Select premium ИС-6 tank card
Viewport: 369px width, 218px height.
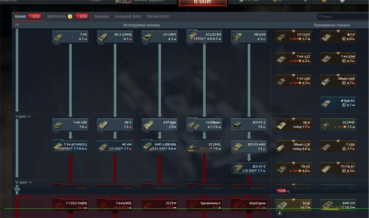[294, 125]
